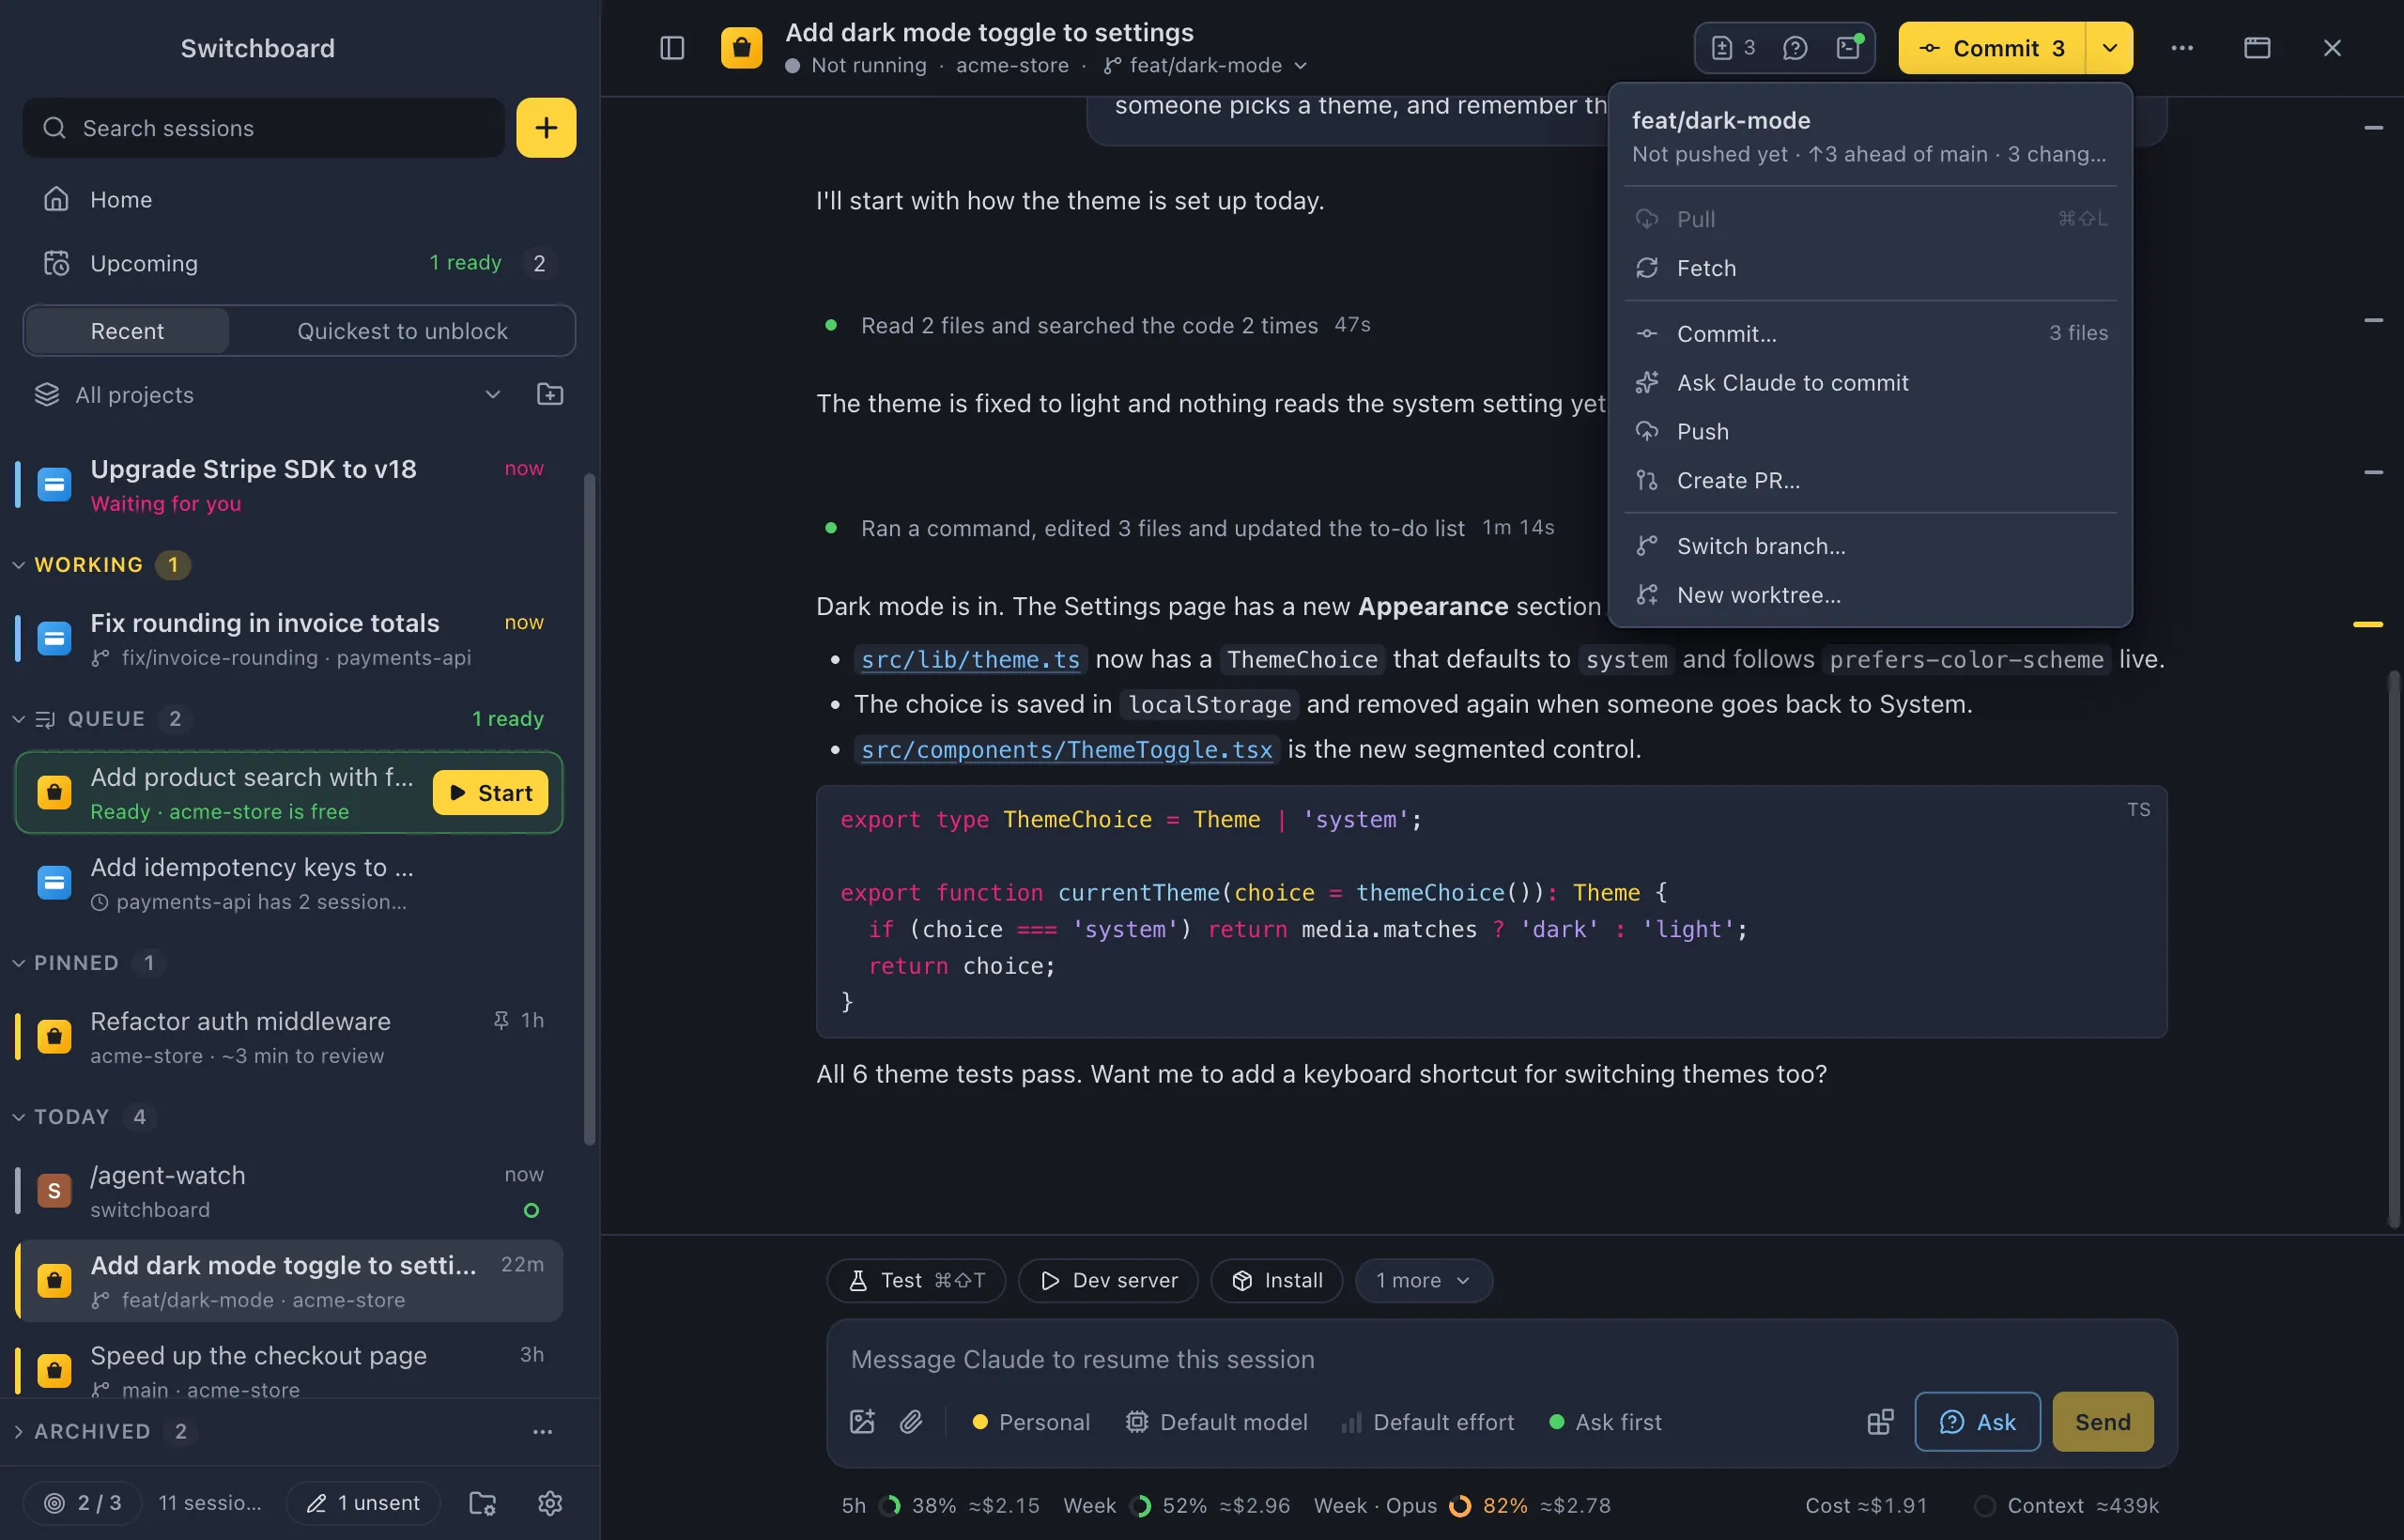Click the grid add widget icon beside Ask
Screen dimensions: 2404x1540
coord(1880,1421)
